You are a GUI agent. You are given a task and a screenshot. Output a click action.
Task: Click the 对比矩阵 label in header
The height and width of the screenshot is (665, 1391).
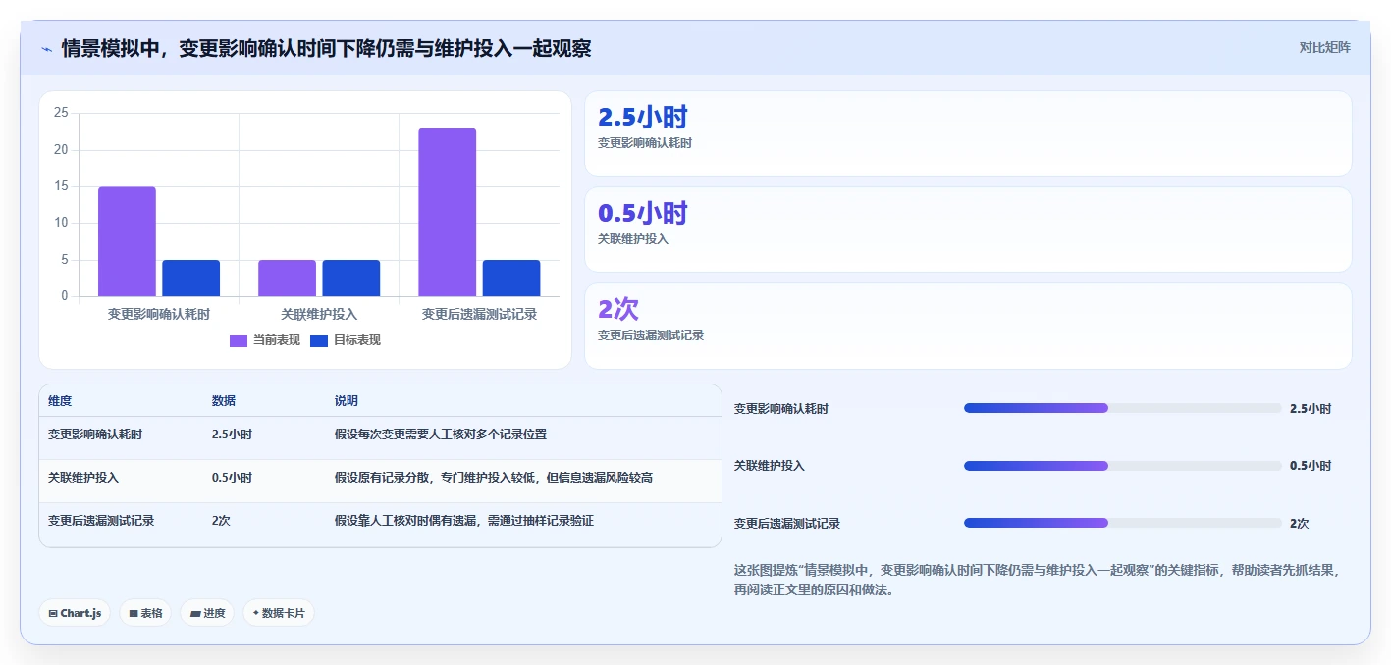click(1324, 47)
